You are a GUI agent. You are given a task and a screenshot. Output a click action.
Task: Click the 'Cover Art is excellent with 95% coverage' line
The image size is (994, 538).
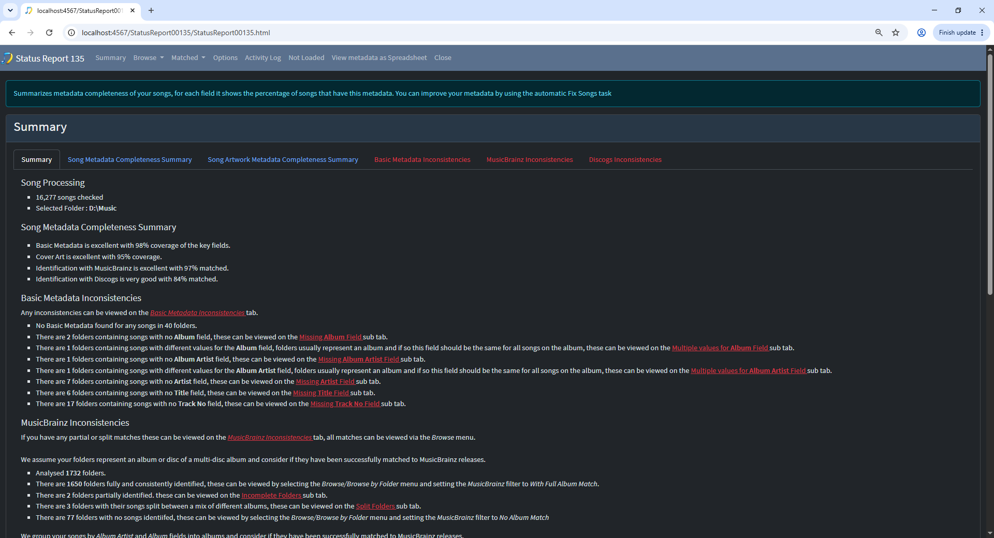click(x=99, y=257)
